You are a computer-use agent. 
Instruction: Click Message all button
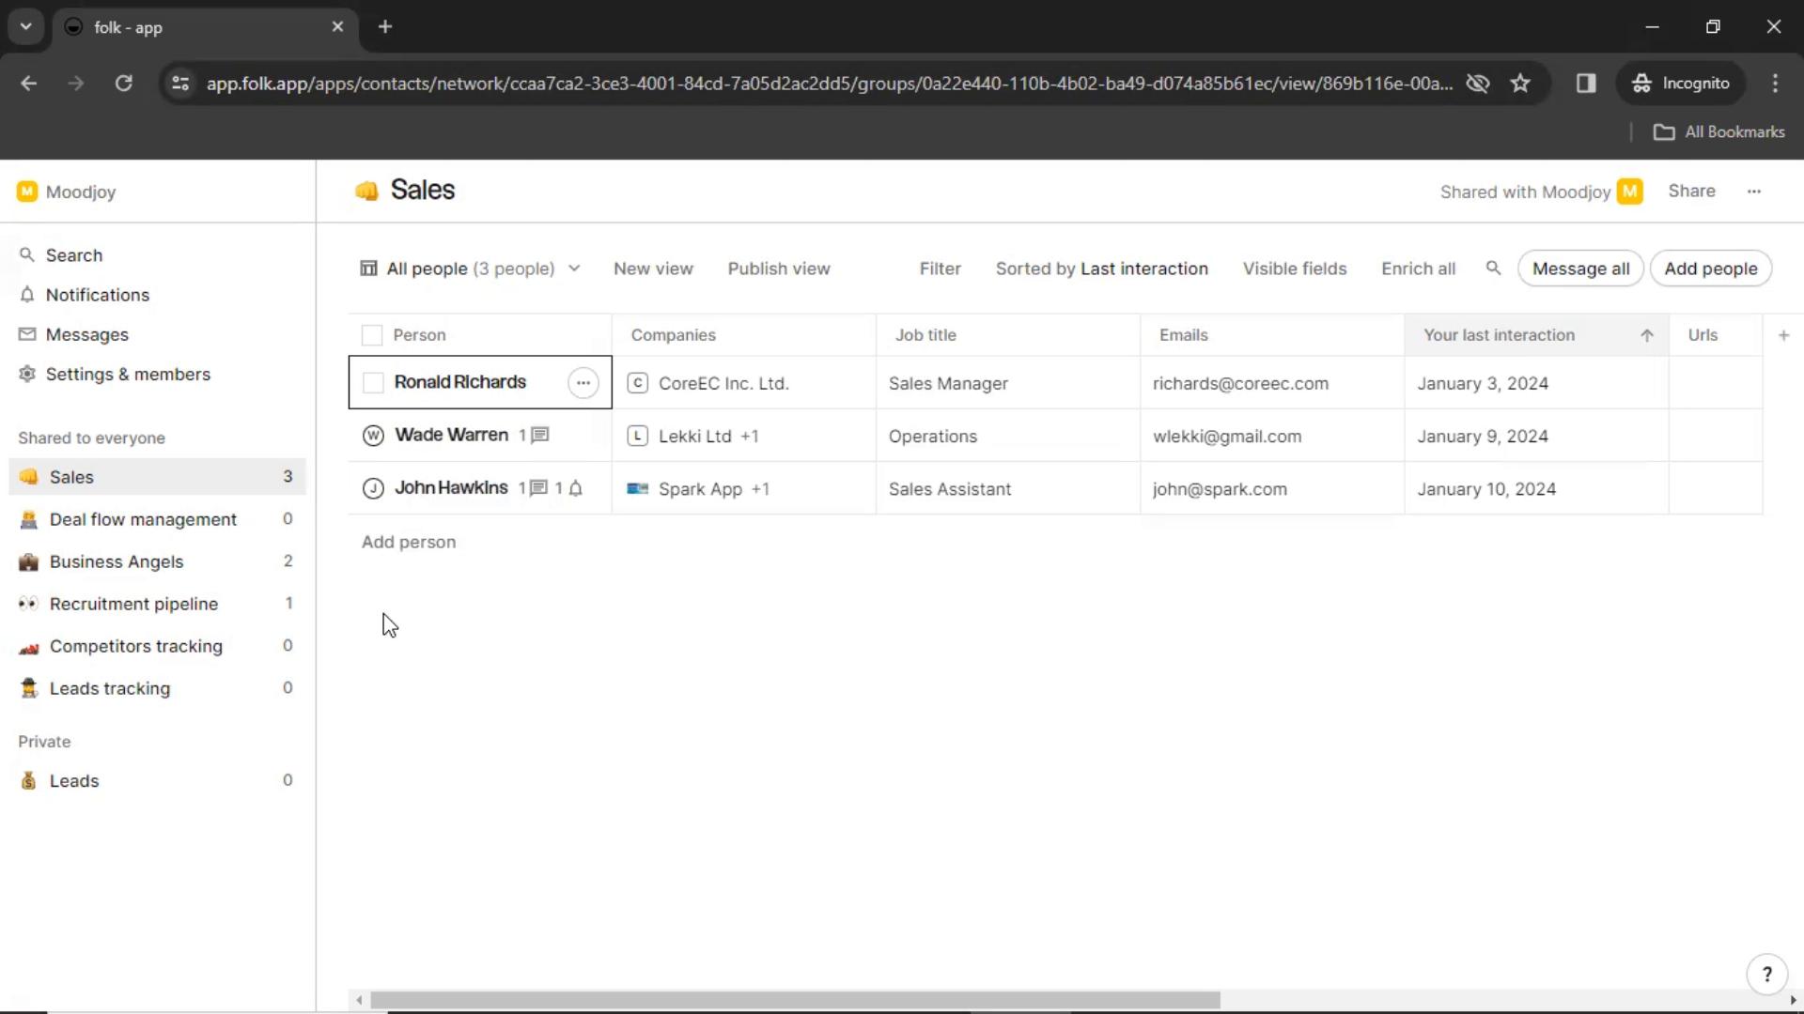coord(1581,269)
